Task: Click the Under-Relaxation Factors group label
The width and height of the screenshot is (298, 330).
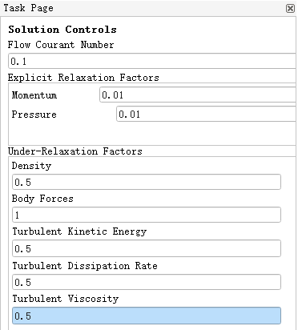Action: click(x=75, y=151)
